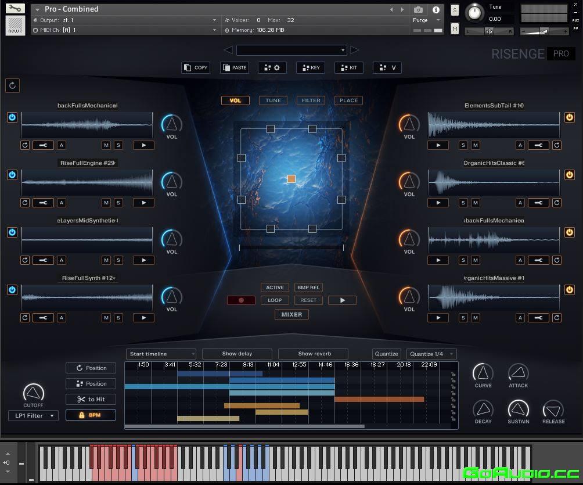This screenshot has height=485, width=583.
Task: Switch to the TUNE tab
Action: (x=273, y=100)
